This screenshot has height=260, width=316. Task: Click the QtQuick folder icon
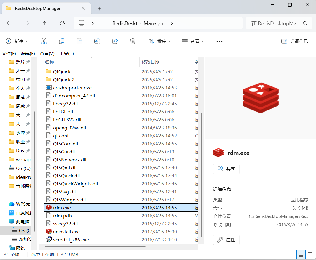(49, 71)
